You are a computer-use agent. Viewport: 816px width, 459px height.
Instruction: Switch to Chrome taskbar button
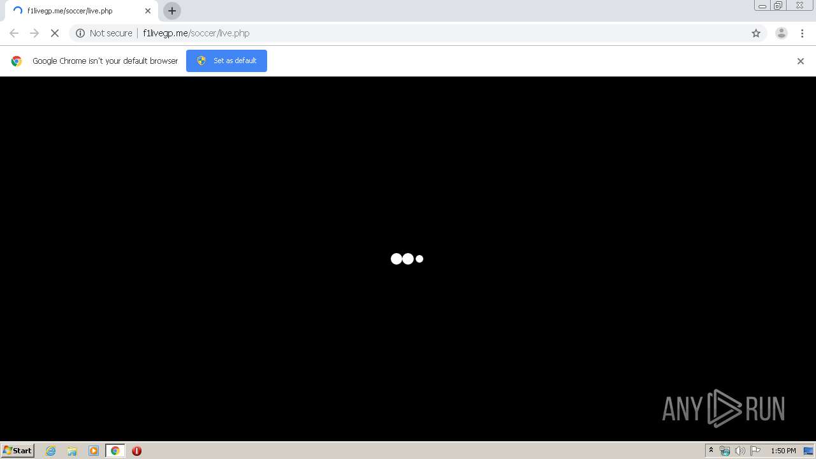click(x=115, y=451)
